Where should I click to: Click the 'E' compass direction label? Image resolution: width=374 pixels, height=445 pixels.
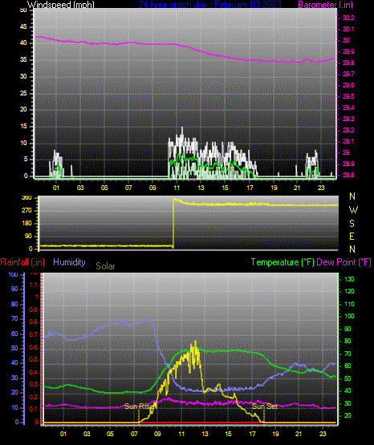352,236
